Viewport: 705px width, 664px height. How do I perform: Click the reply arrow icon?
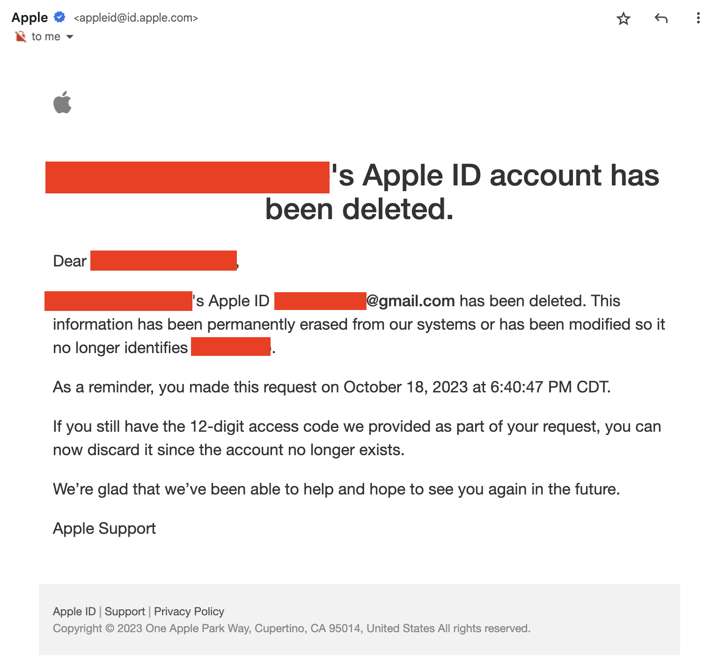pyautogui.click(x=661, y=19)
